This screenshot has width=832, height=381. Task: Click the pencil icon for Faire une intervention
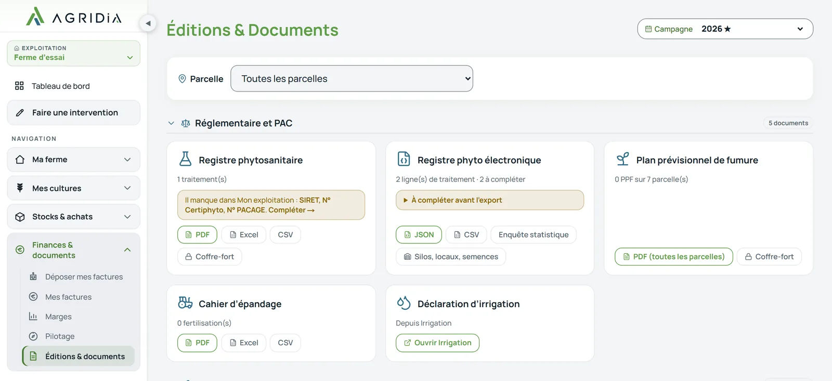tap(20, 113)
